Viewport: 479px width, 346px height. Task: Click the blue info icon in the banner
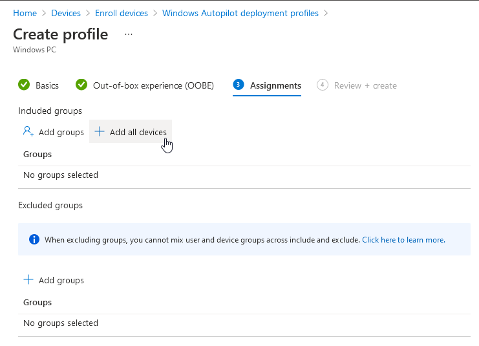click(34, 239)
